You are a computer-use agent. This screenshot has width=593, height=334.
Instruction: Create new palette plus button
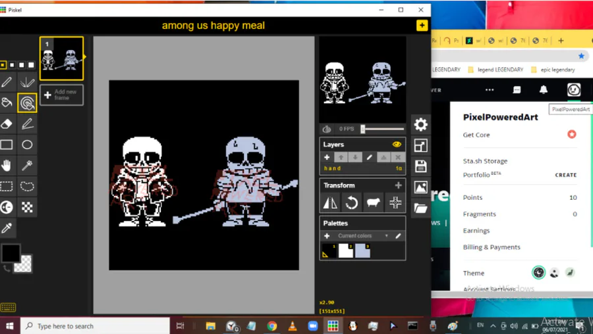coord(327,236)
